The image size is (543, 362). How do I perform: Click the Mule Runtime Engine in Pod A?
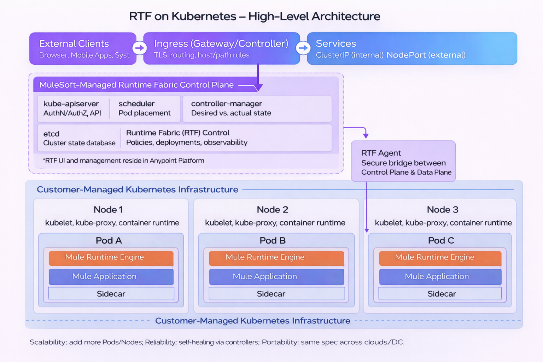point(111,257)
